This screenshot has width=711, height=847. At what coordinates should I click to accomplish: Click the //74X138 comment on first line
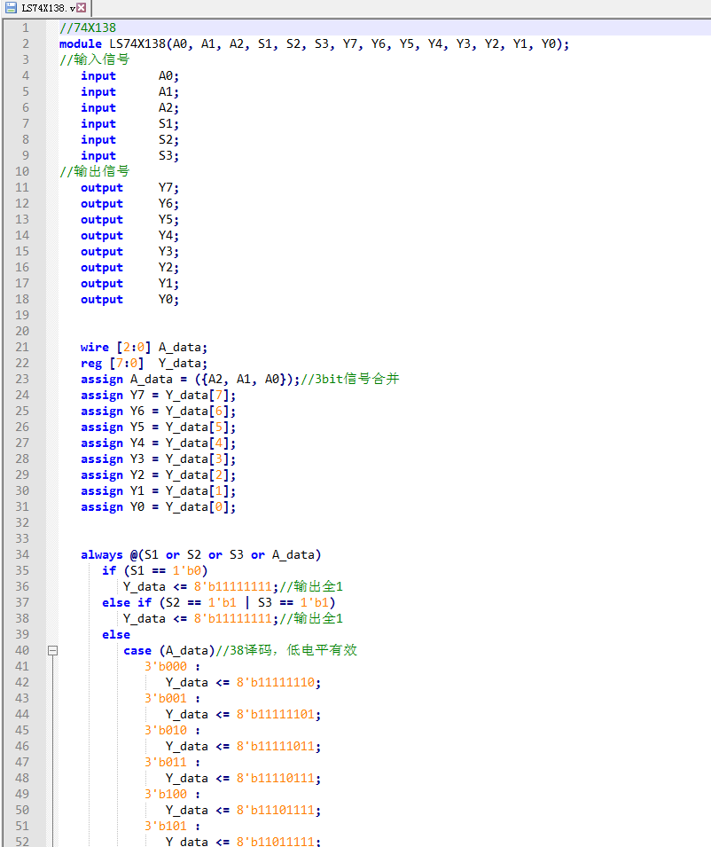[87, 27]
